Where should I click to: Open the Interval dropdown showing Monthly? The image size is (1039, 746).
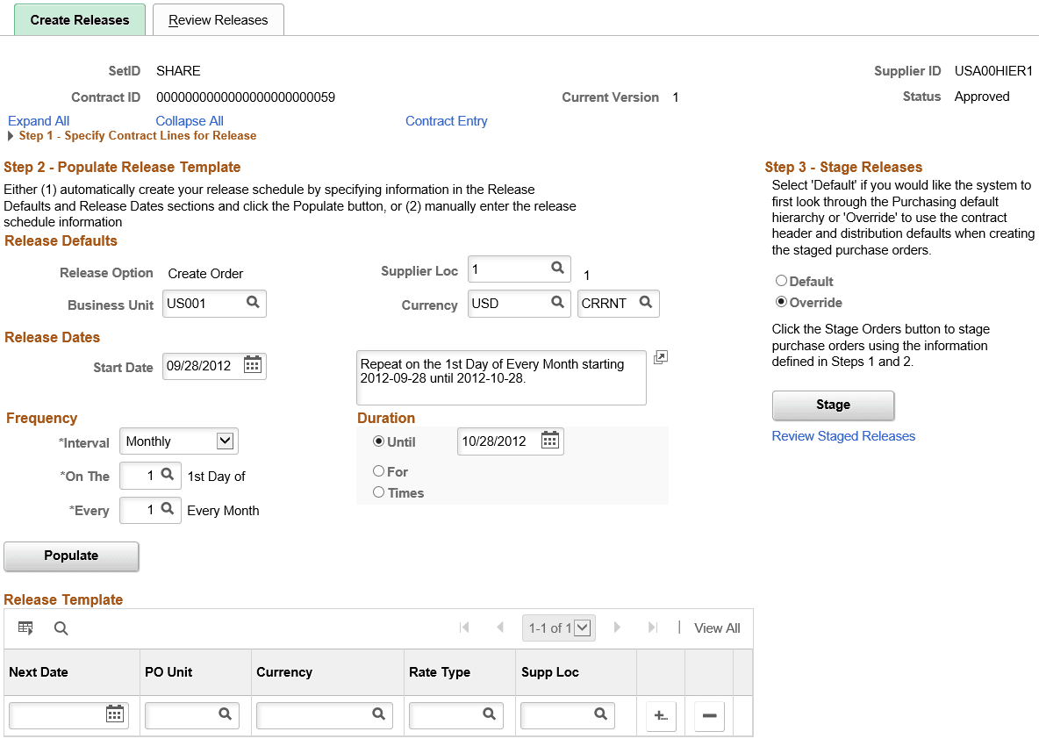(178, 441)
